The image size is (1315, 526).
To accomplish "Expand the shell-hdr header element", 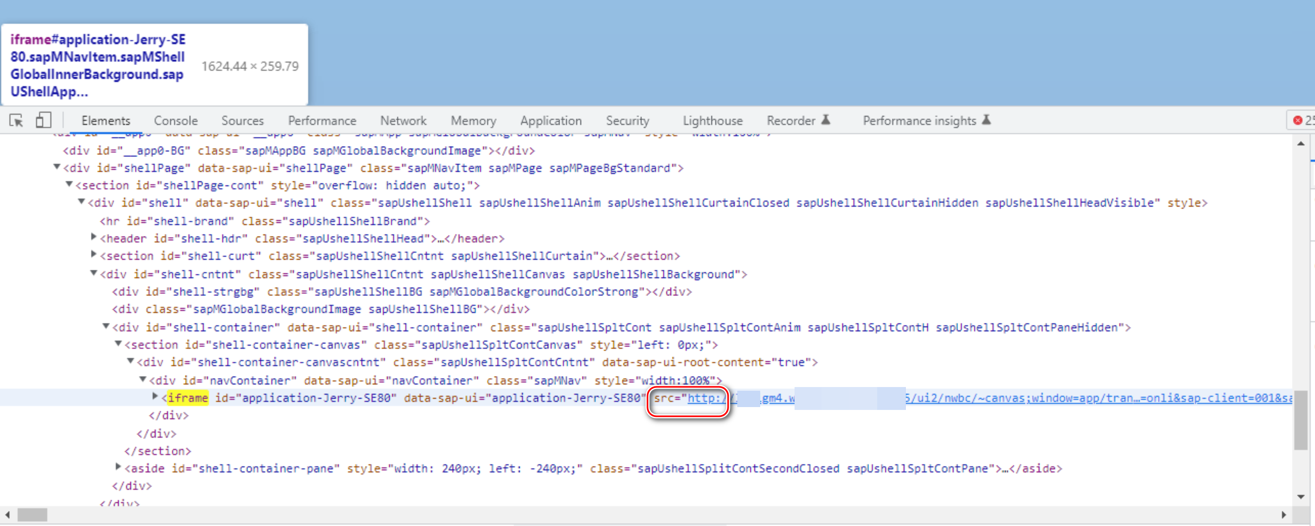I will pos(94,237).
